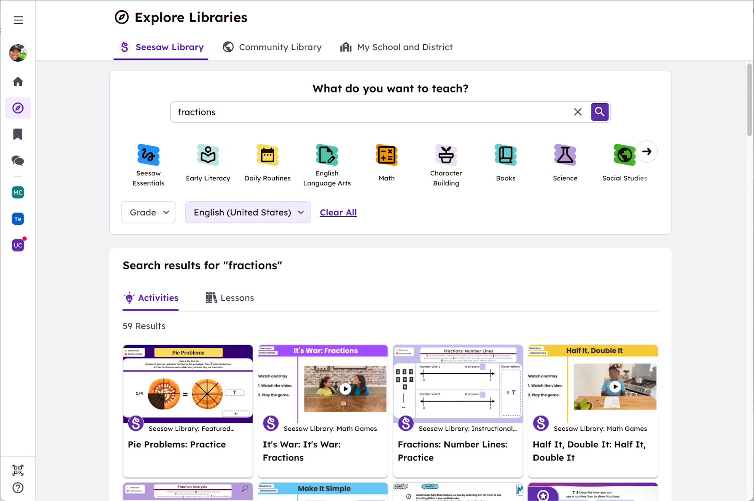Play Half It, Double It video

point(615,386)
